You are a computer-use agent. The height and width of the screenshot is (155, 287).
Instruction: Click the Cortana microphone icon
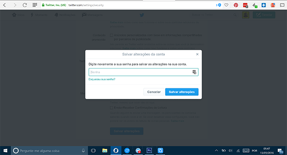pyautogui.click(x=83, y=150)
